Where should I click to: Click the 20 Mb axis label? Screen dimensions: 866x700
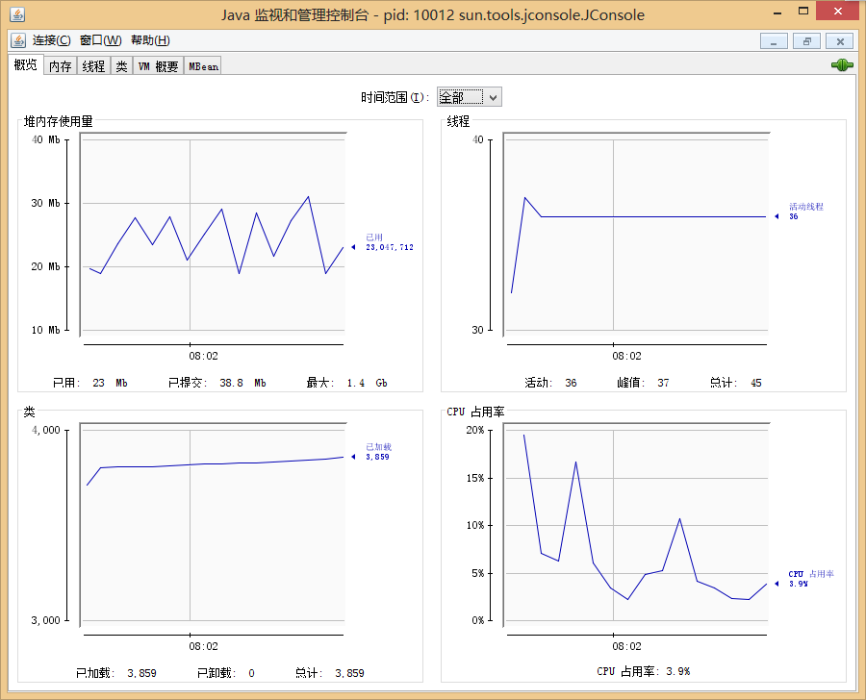click(x=46, y=266)
